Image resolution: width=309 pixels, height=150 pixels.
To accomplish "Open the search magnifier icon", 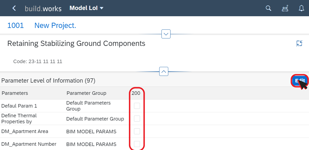I will 268,8.
